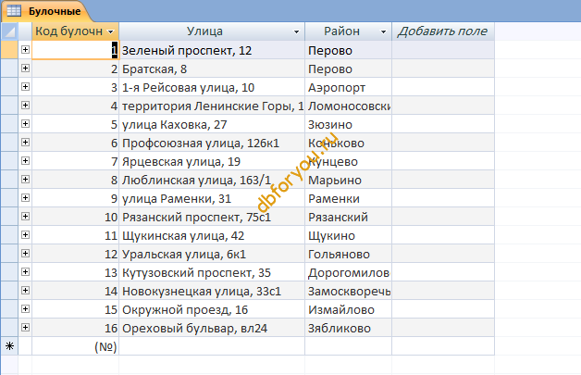Click the select-all corner box of the datasheet

(9, 31)
